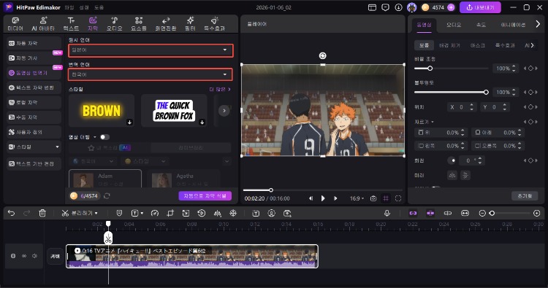Image resolution: width=548 pixels, height=288 pixels.
Task: Open the 미디어 media library tab
Action: (x=15, y=24)
